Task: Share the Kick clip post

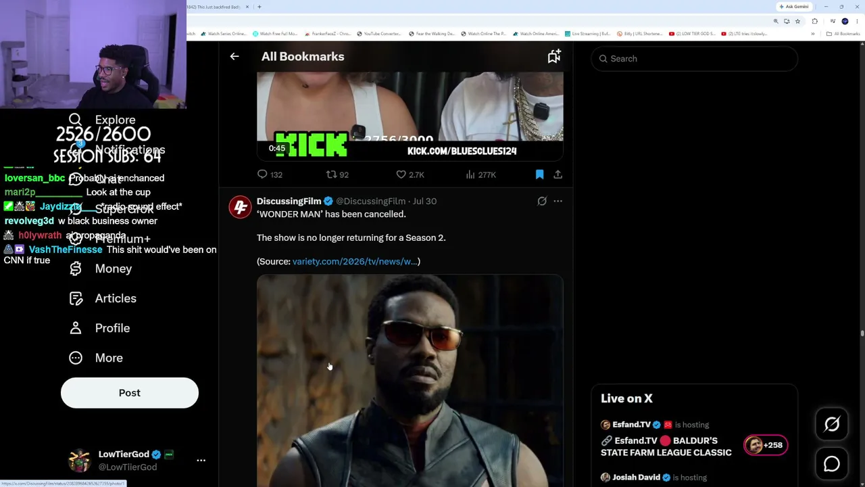Action: click(558, 175)
